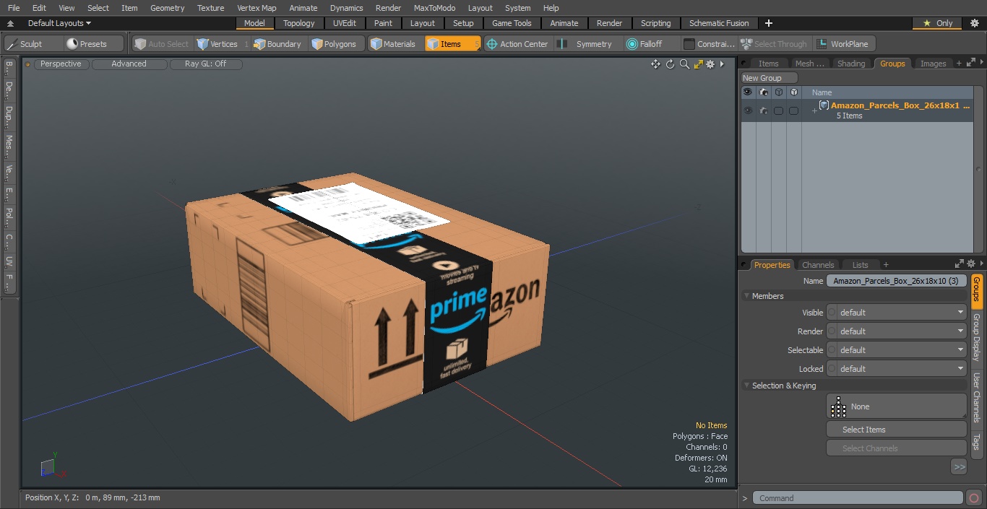Toggle the locked box for the Amazon_Parcels_Box group
Viewport: 987px width, 509px height.
coord(793,110)
